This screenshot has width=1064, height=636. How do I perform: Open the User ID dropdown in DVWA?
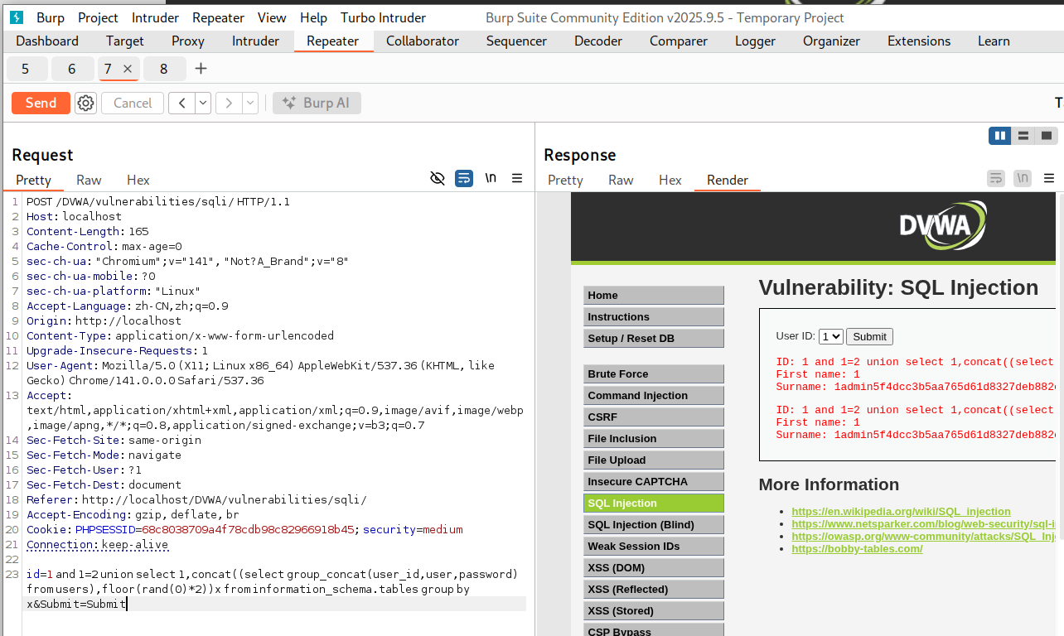click(831, 336)
